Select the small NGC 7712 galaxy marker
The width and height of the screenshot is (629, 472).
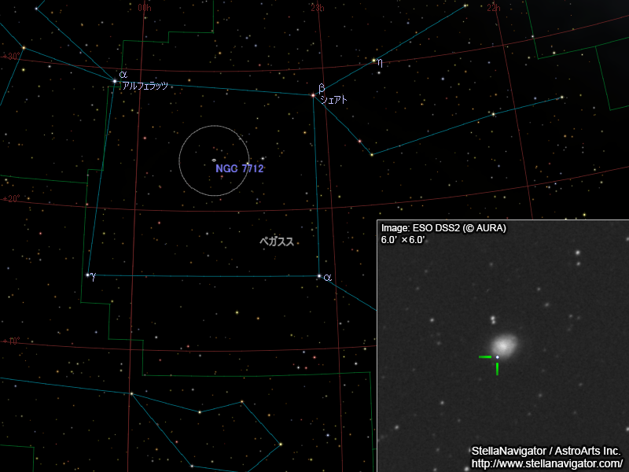coord(214,160)
